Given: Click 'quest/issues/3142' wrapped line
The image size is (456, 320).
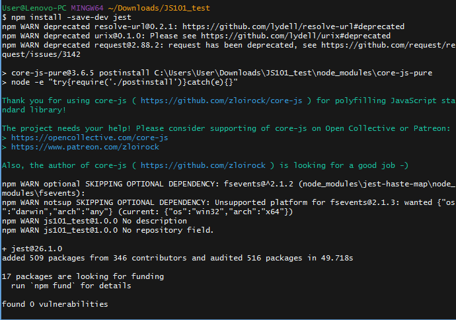Looking at the screenshot, I should 41,54.
